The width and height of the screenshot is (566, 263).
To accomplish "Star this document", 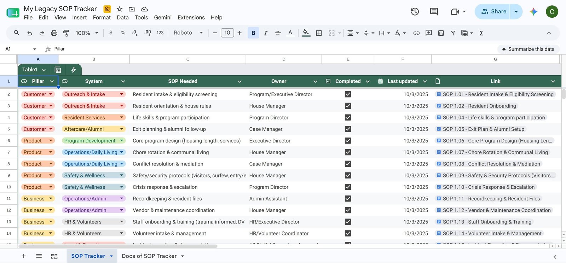I will point(120,9).
